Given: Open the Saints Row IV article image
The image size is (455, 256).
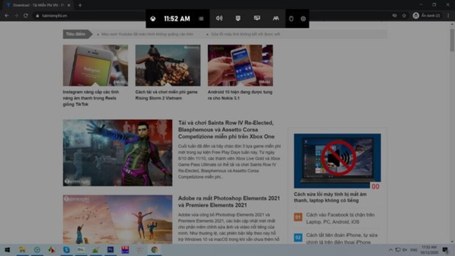Looking at the screenshot, I should pyautogui.click(x=118, y=153).
